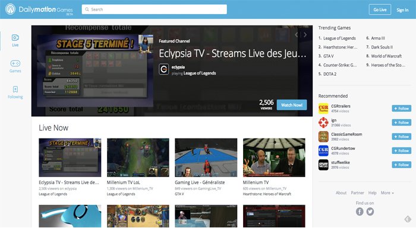
Task: Go to previous featured channel arrow
Action: pyautogui.click(x=297, y=35)
